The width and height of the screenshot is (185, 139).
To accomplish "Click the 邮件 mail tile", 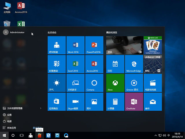I will (153, 102).
